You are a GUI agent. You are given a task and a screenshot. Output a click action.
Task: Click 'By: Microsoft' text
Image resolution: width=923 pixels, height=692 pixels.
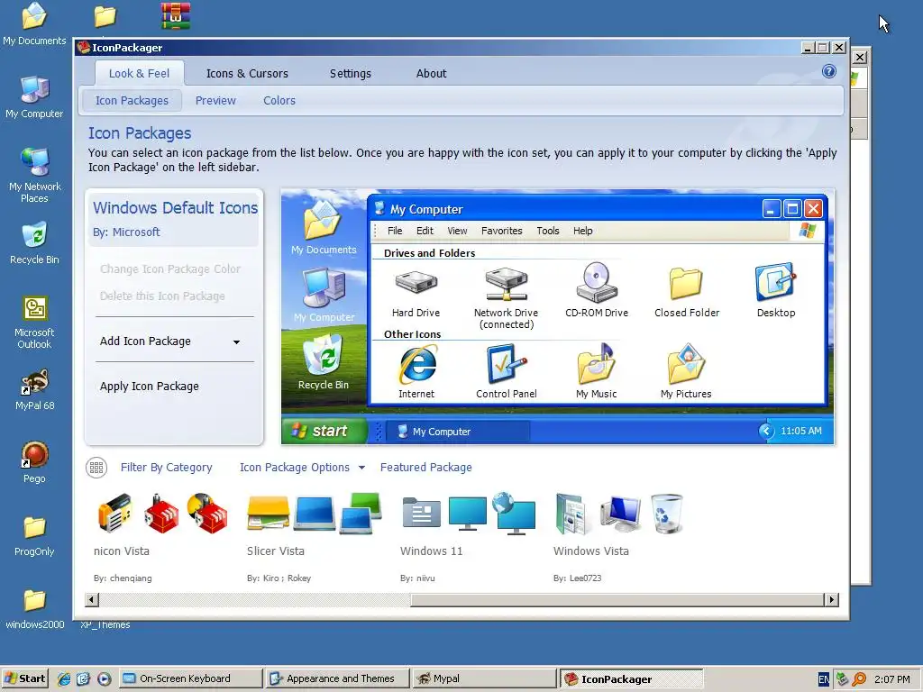click(126, 232)
